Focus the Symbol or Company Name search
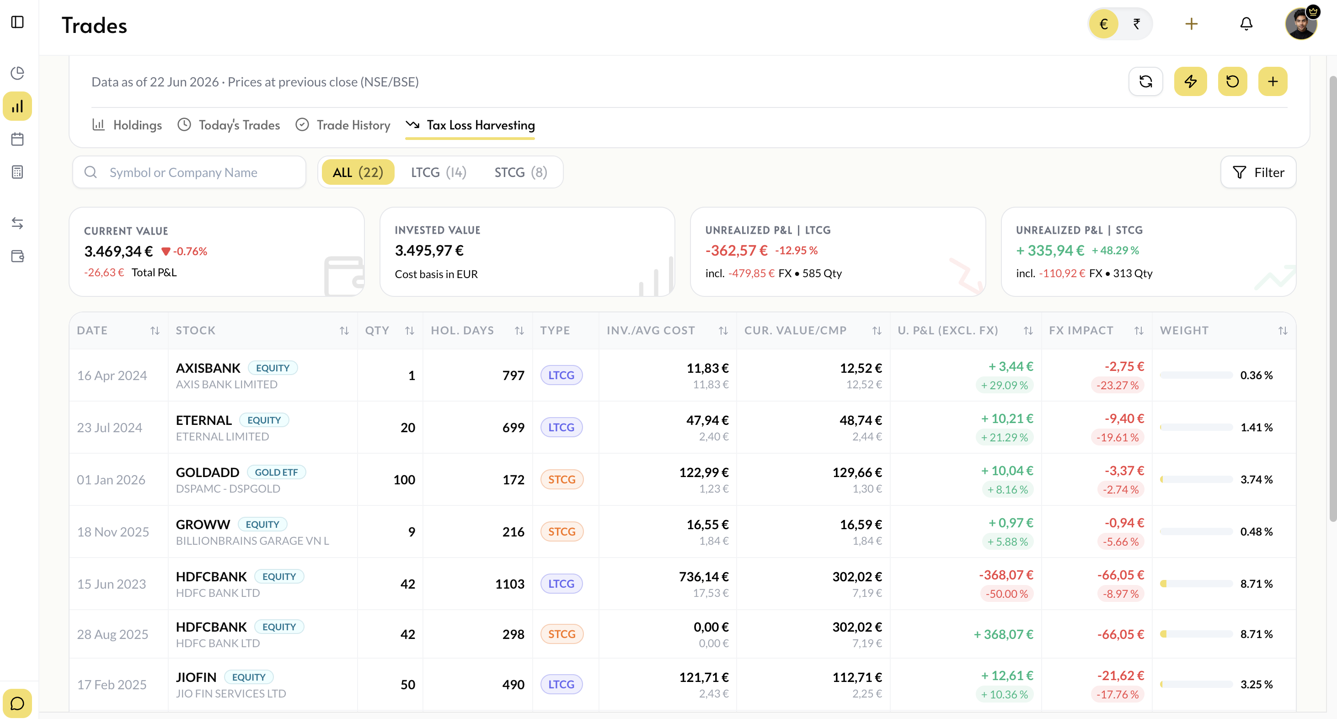The width and height of the screenshot is (1337, 719). 189,172
